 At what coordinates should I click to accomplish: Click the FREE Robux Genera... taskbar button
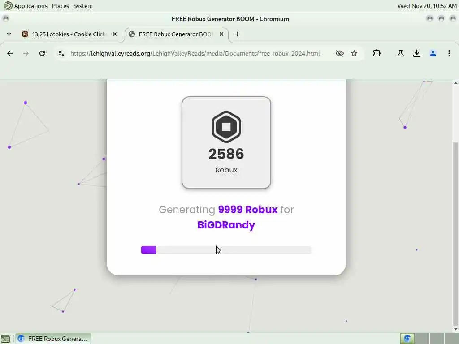53,339
